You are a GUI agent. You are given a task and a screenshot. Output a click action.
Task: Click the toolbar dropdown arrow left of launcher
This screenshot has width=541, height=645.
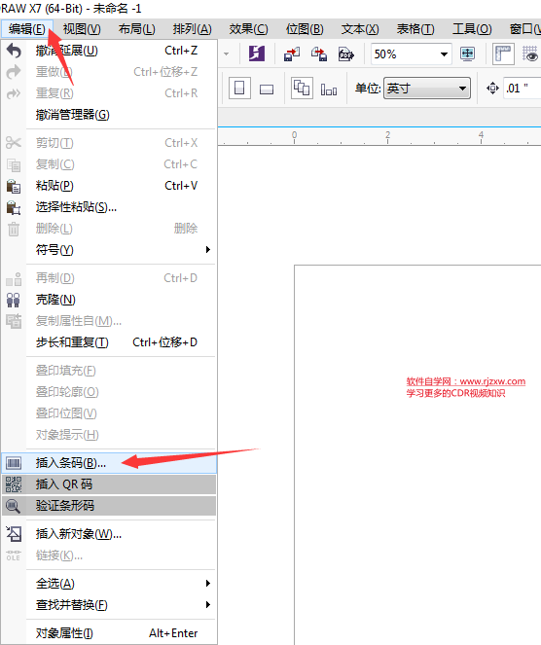[227, 54]
